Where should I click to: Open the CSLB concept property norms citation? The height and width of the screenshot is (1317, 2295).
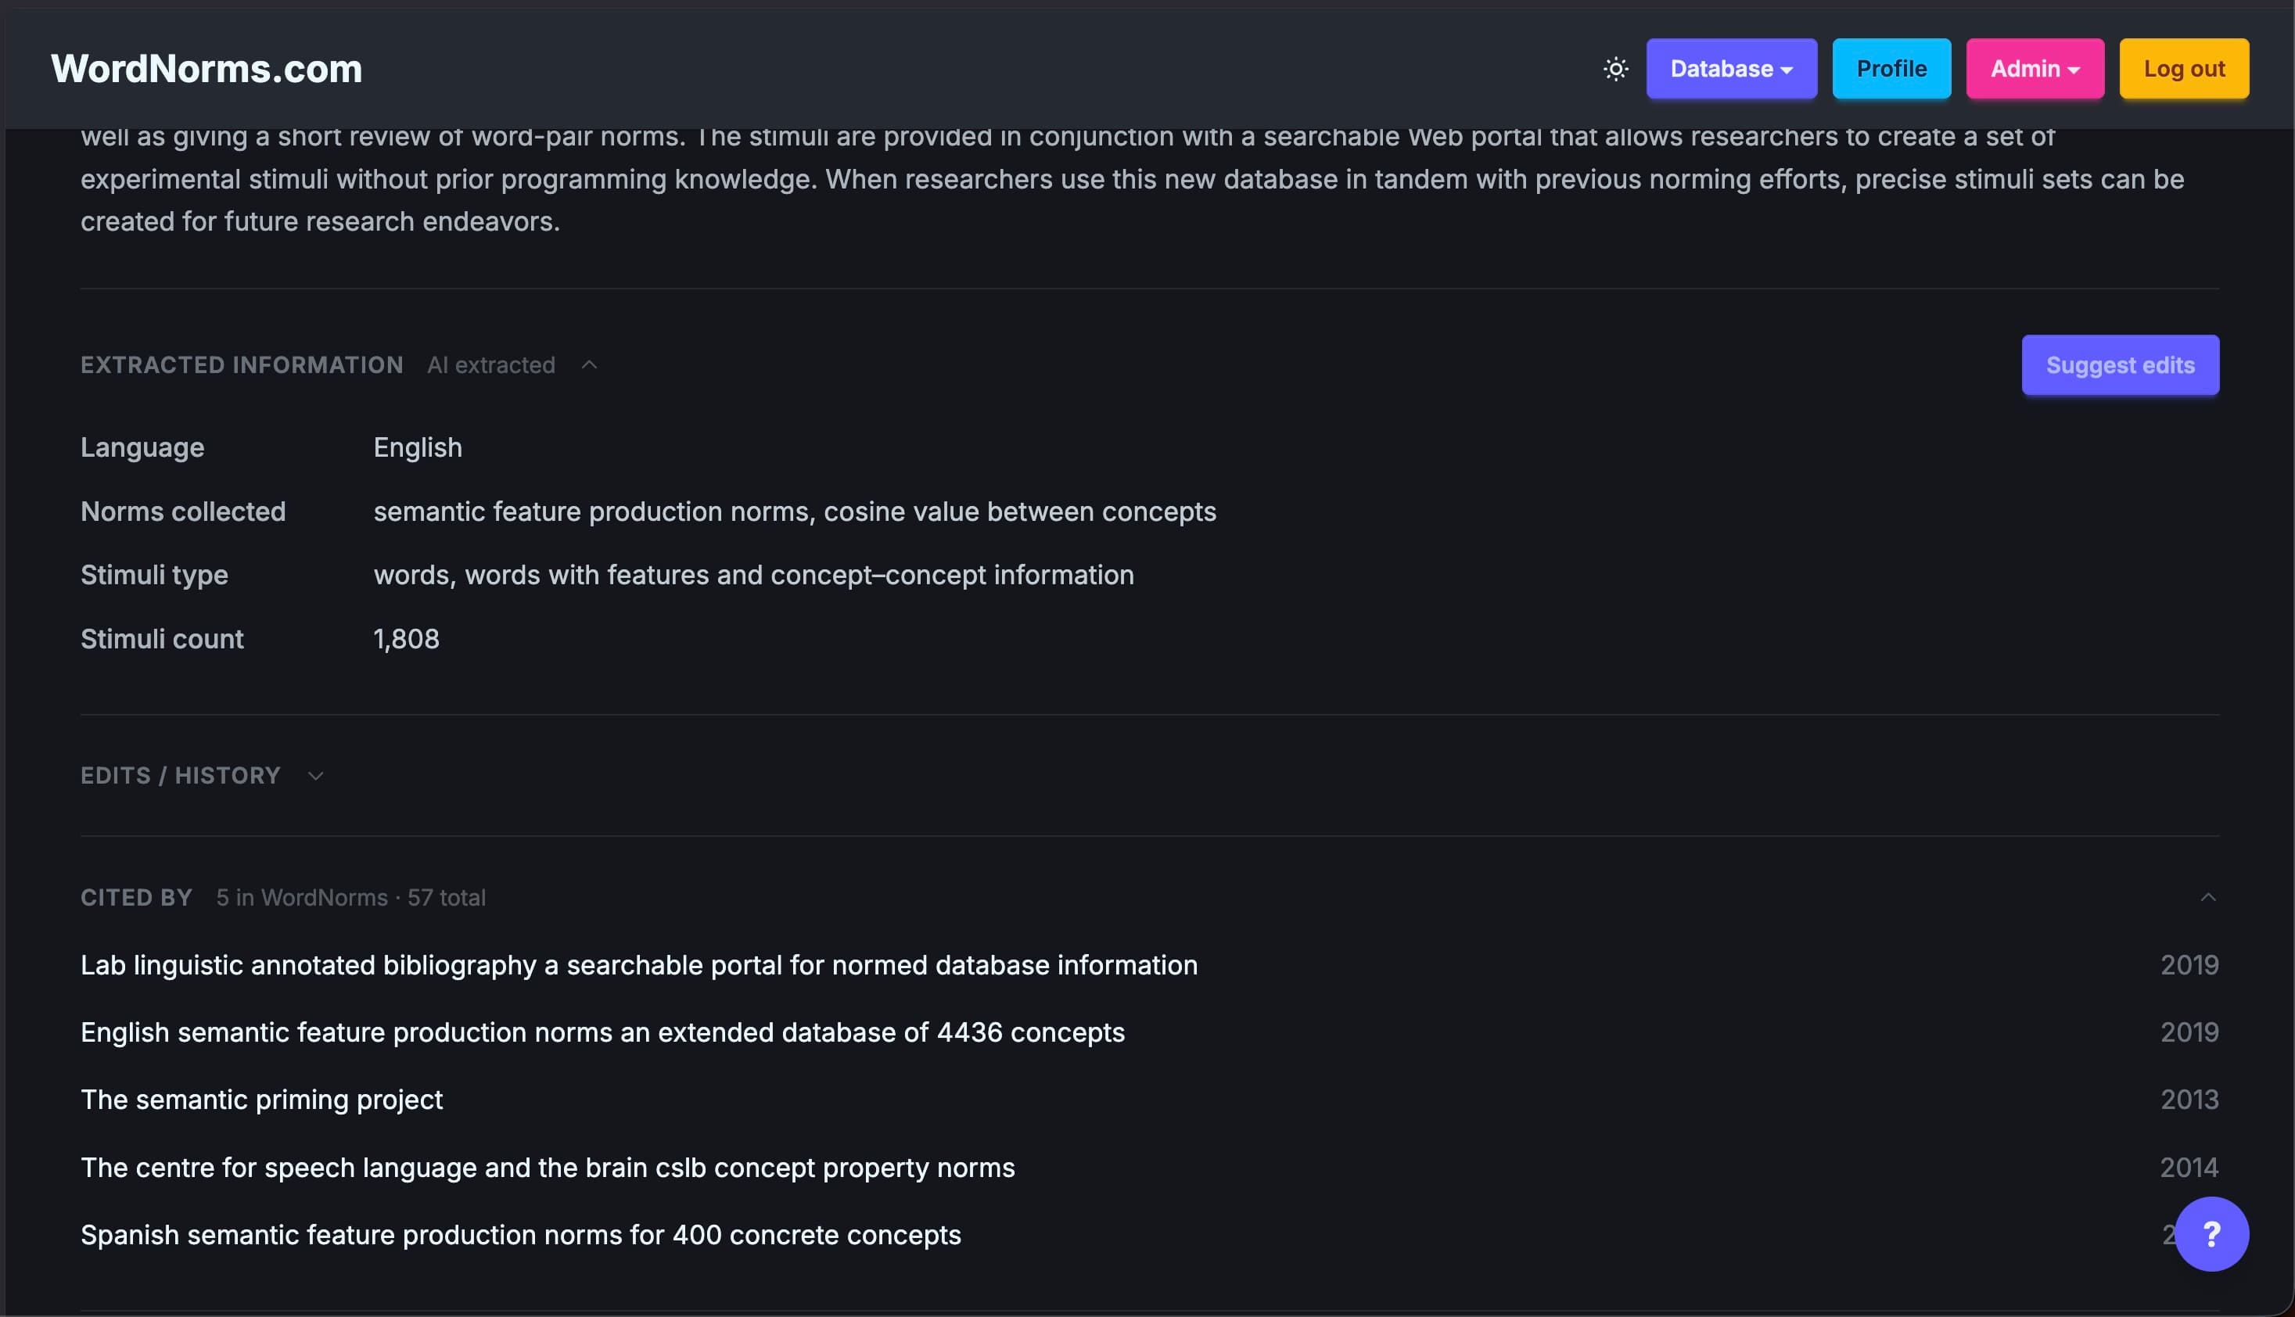pyautogui.click(x=548, y=1168)
